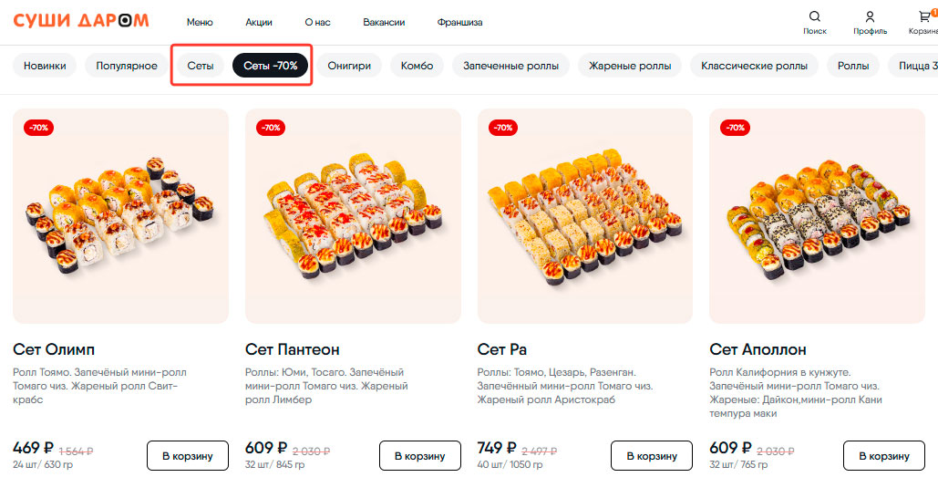Select the Запеченные роллы category
Image resolution: width=938 pixels, height=498 pixels.
click(x=510, y=66)
